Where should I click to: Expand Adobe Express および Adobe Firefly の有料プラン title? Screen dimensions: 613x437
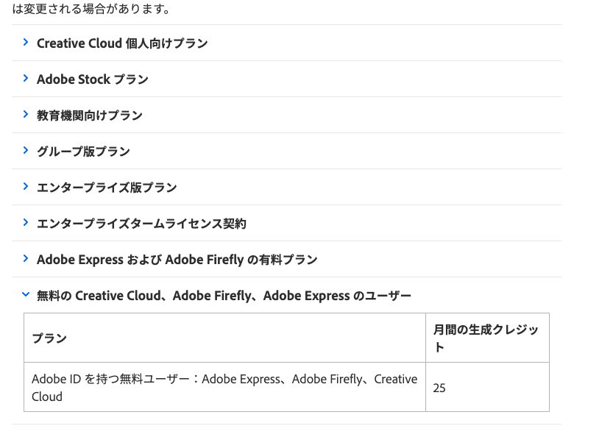tap(177, 260)
